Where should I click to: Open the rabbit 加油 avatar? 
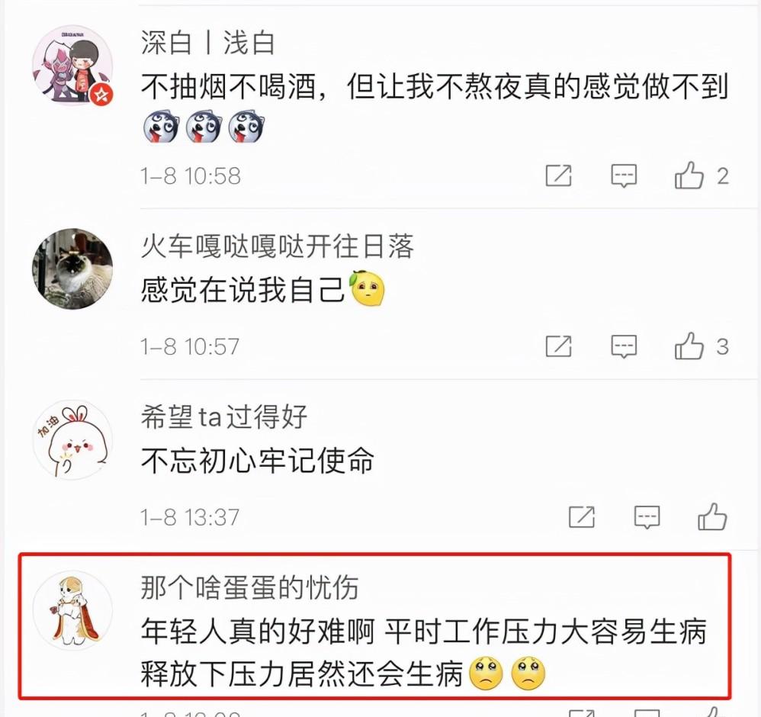(72, 440)
